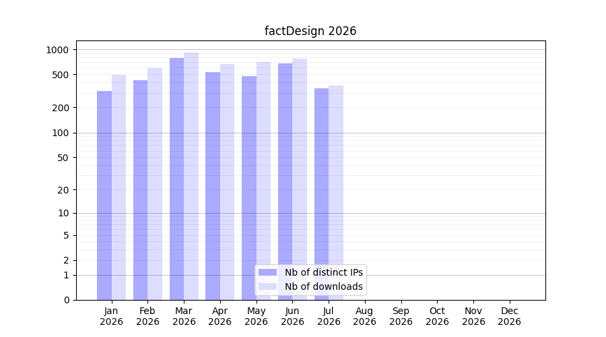Click the Apr 2026 distinct IPs bar
The height and width of the screenshot is (337, 606).
click(x=213, y=186)
